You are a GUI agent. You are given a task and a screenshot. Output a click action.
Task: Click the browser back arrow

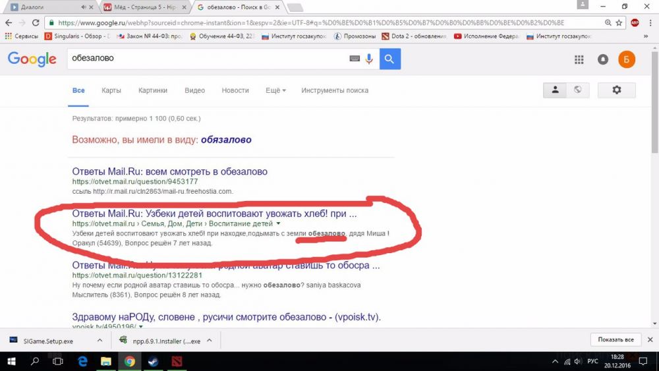(x=9, y=22)
